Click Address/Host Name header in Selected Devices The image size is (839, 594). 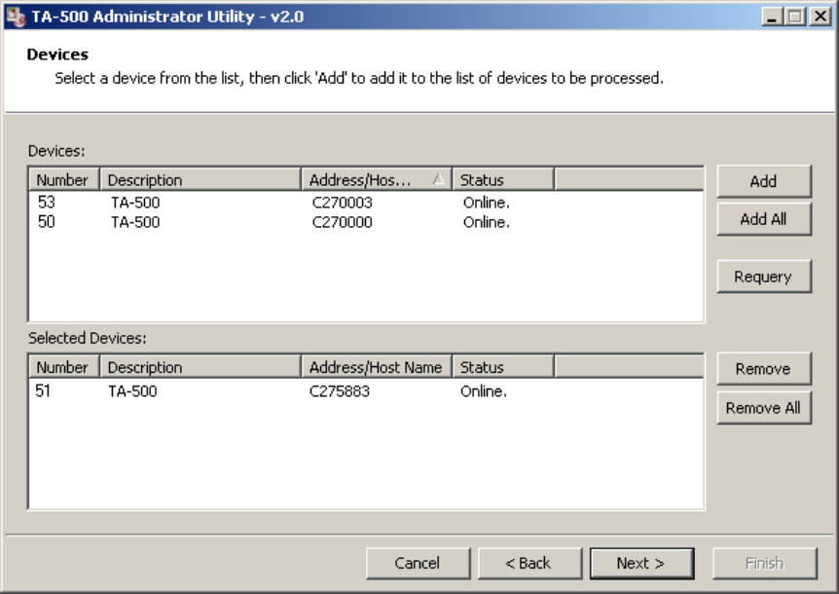378,367
